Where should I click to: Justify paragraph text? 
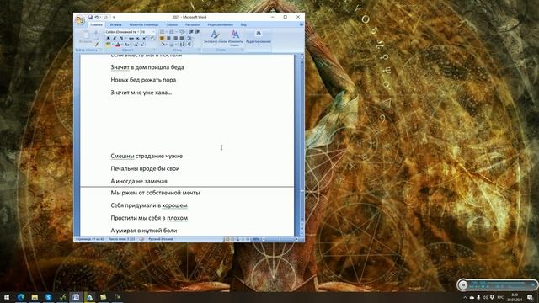tap(182, 38)
